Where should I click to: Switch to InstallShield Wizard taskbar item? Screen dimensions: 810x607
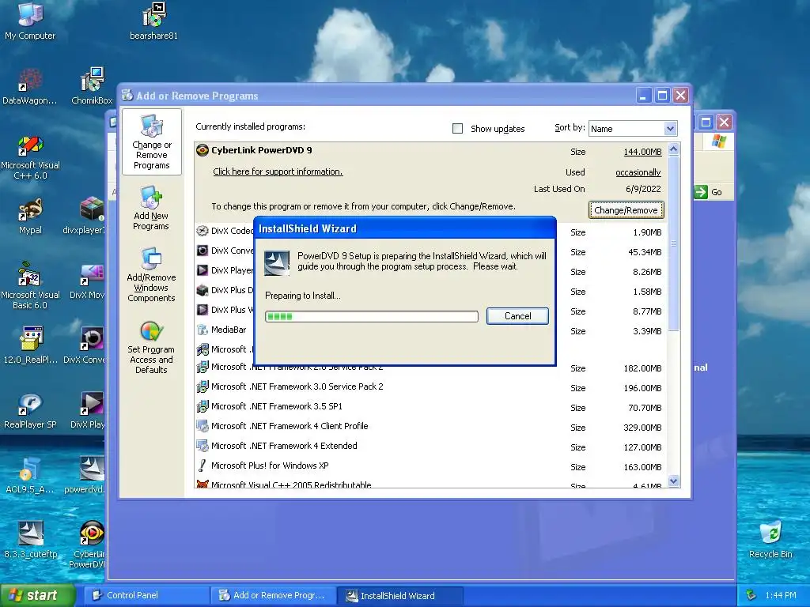pos(399,596)
